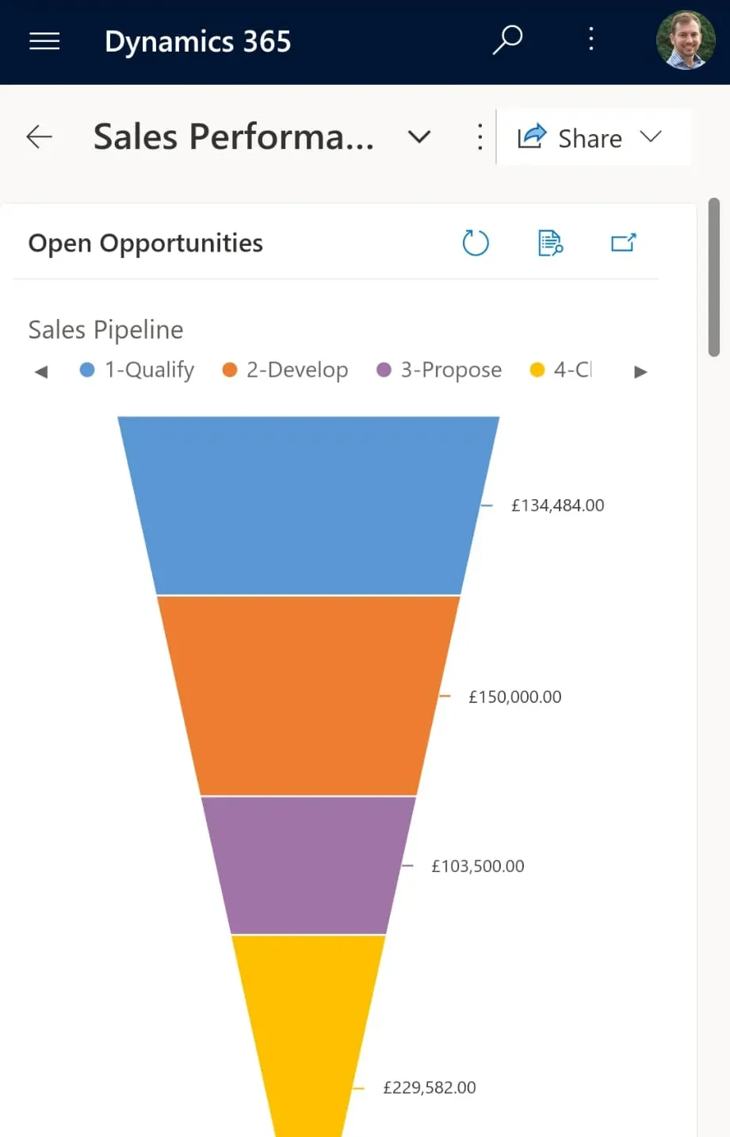
Task: Select the yellow 4-Close funnel segment
Action: click(x=308, y=1035)
